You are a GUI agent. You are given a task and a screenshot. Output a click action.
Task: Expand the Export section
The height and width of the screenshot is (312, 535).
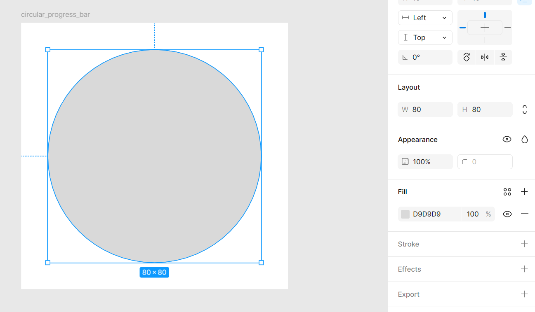pyautogui.click(x=524, y=294)
